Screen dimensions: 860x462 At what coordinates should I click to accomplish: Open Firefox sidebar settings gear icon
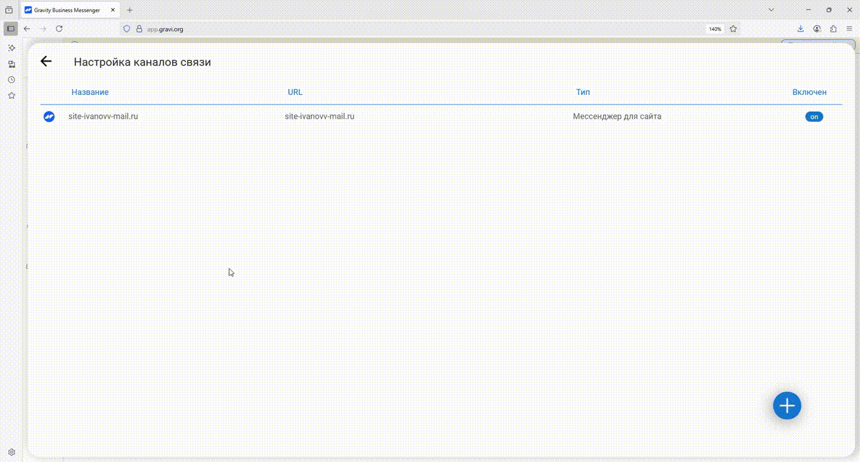pyautogui.click(x=11, y=452)
